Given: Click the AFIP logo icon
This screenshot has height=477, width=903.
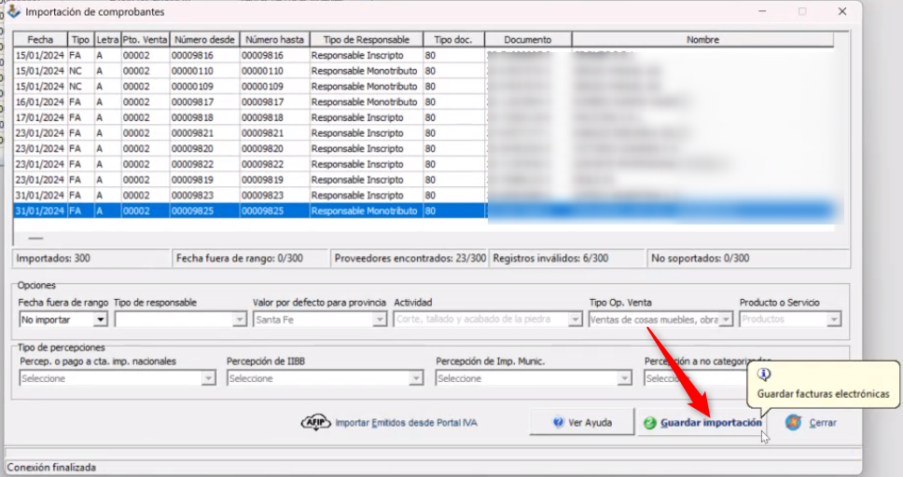Looking at the screenshot, I should click(x=315, y=422).
